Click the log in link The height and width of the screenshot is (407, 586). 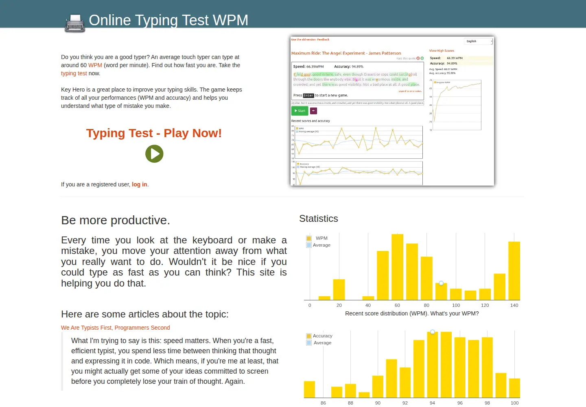click(x=140, y=184)
